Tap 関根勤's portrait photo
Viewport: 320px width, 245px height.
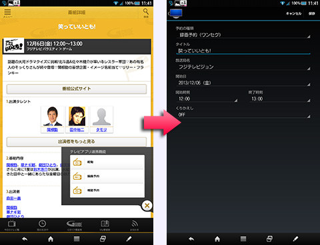point(53,117)
